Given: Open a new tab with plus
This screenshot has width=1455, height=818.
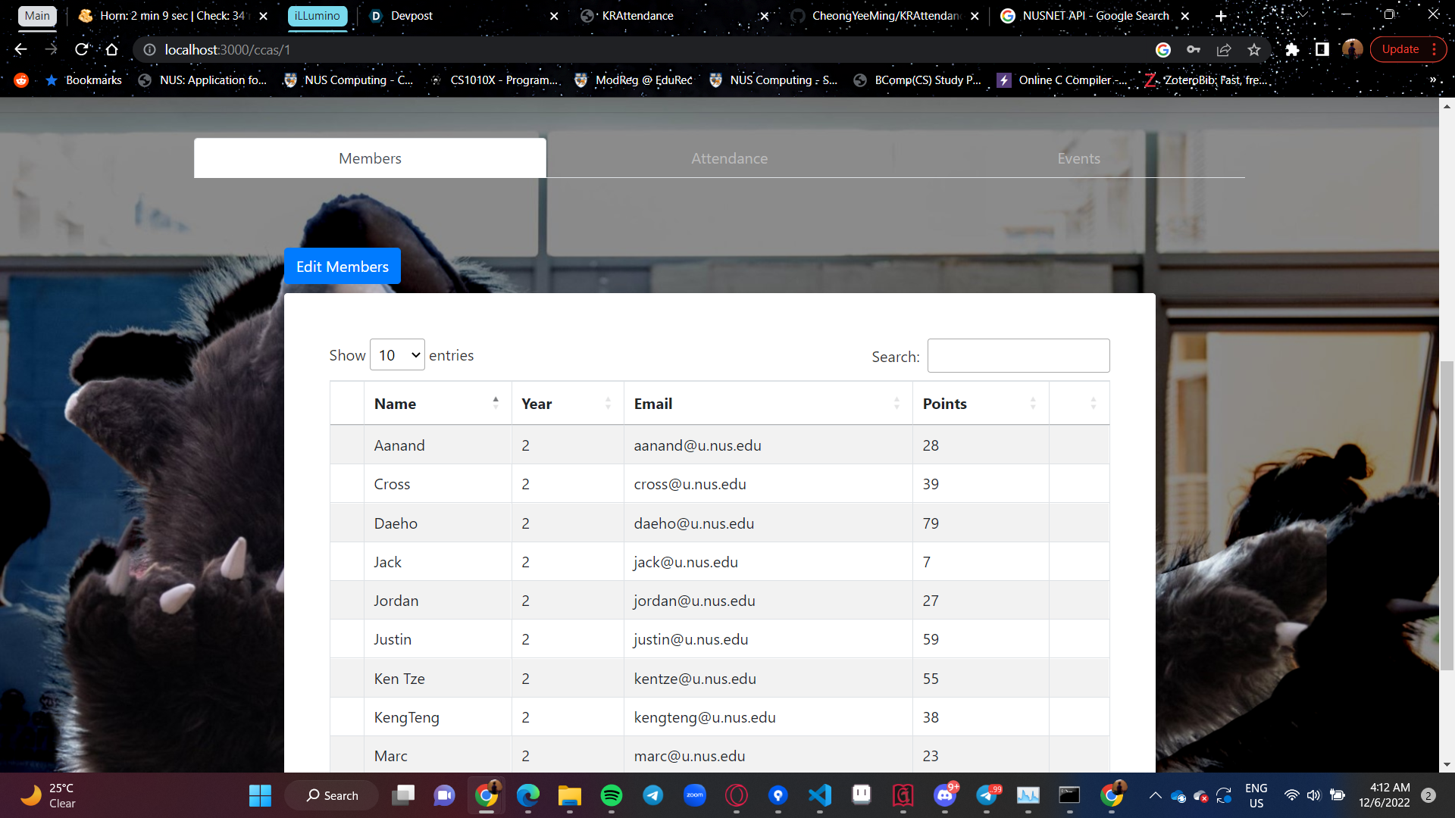Looking at the screenshot, I should coord(1221,16).
